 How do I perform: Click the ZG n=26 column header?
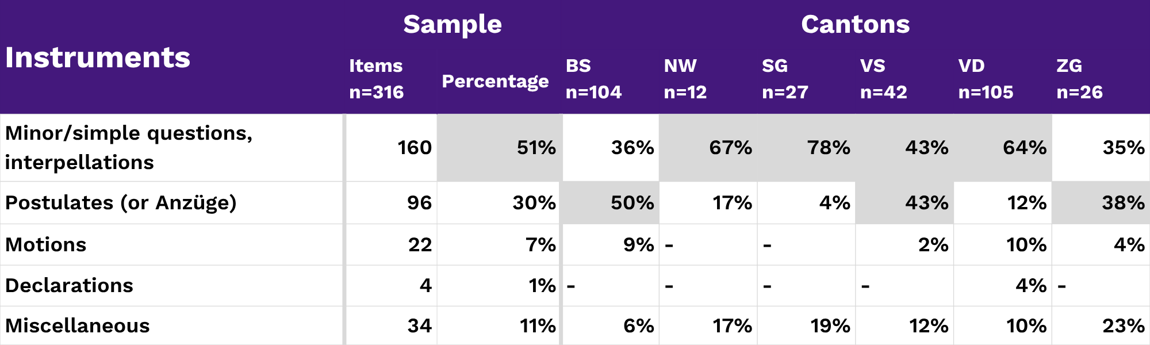point(1079,79)
